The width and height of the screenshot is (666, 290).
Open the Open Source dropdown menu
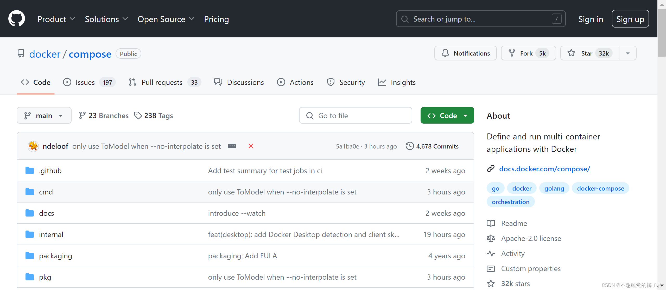pos(166,19)
